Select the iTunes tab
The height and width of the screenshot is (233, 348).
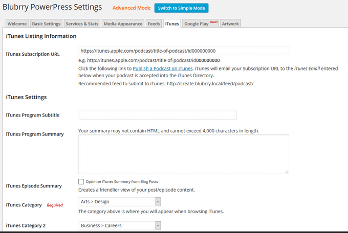point(172,24)
